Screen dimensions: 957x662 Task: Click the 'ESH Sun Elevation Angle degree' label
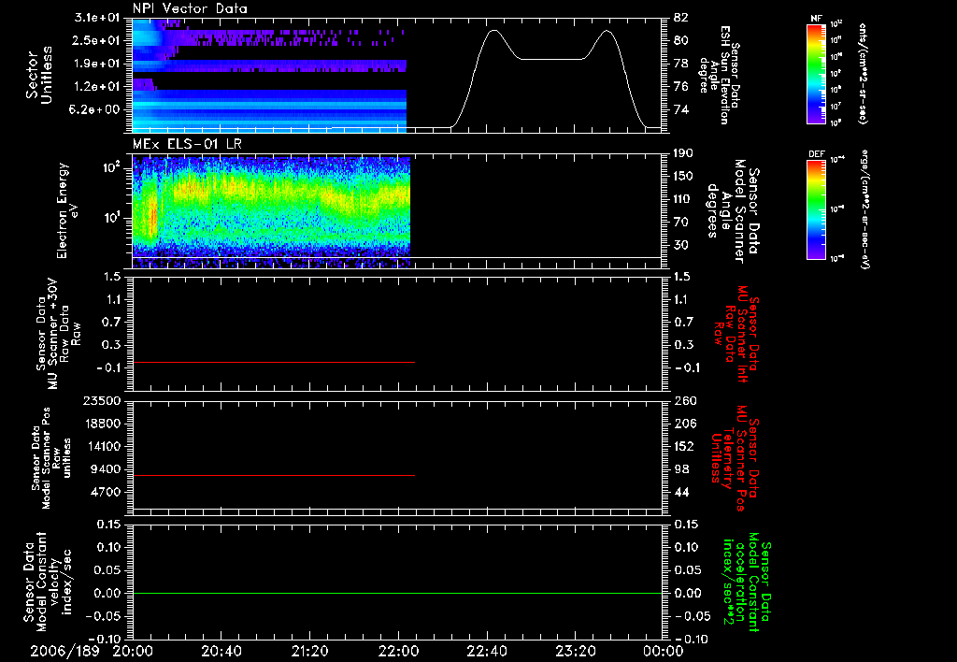[x=718, y=75]
